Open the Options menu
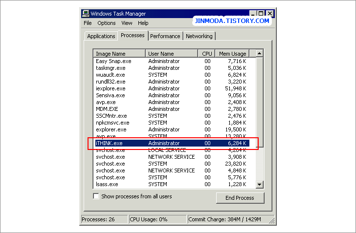356x233 pixels. [107, 23]
